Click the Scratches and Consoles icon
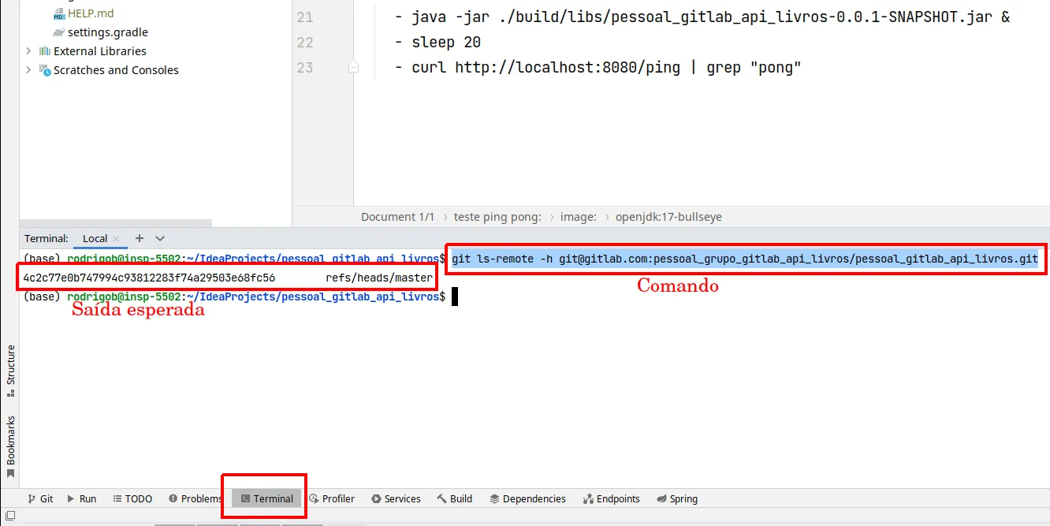This screenshot has height=526, width=1050. pyautogui.click(x=45, y=70)
